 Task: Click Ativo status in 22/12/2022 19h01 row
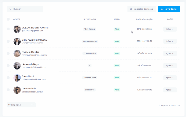(x=117, y=41)
